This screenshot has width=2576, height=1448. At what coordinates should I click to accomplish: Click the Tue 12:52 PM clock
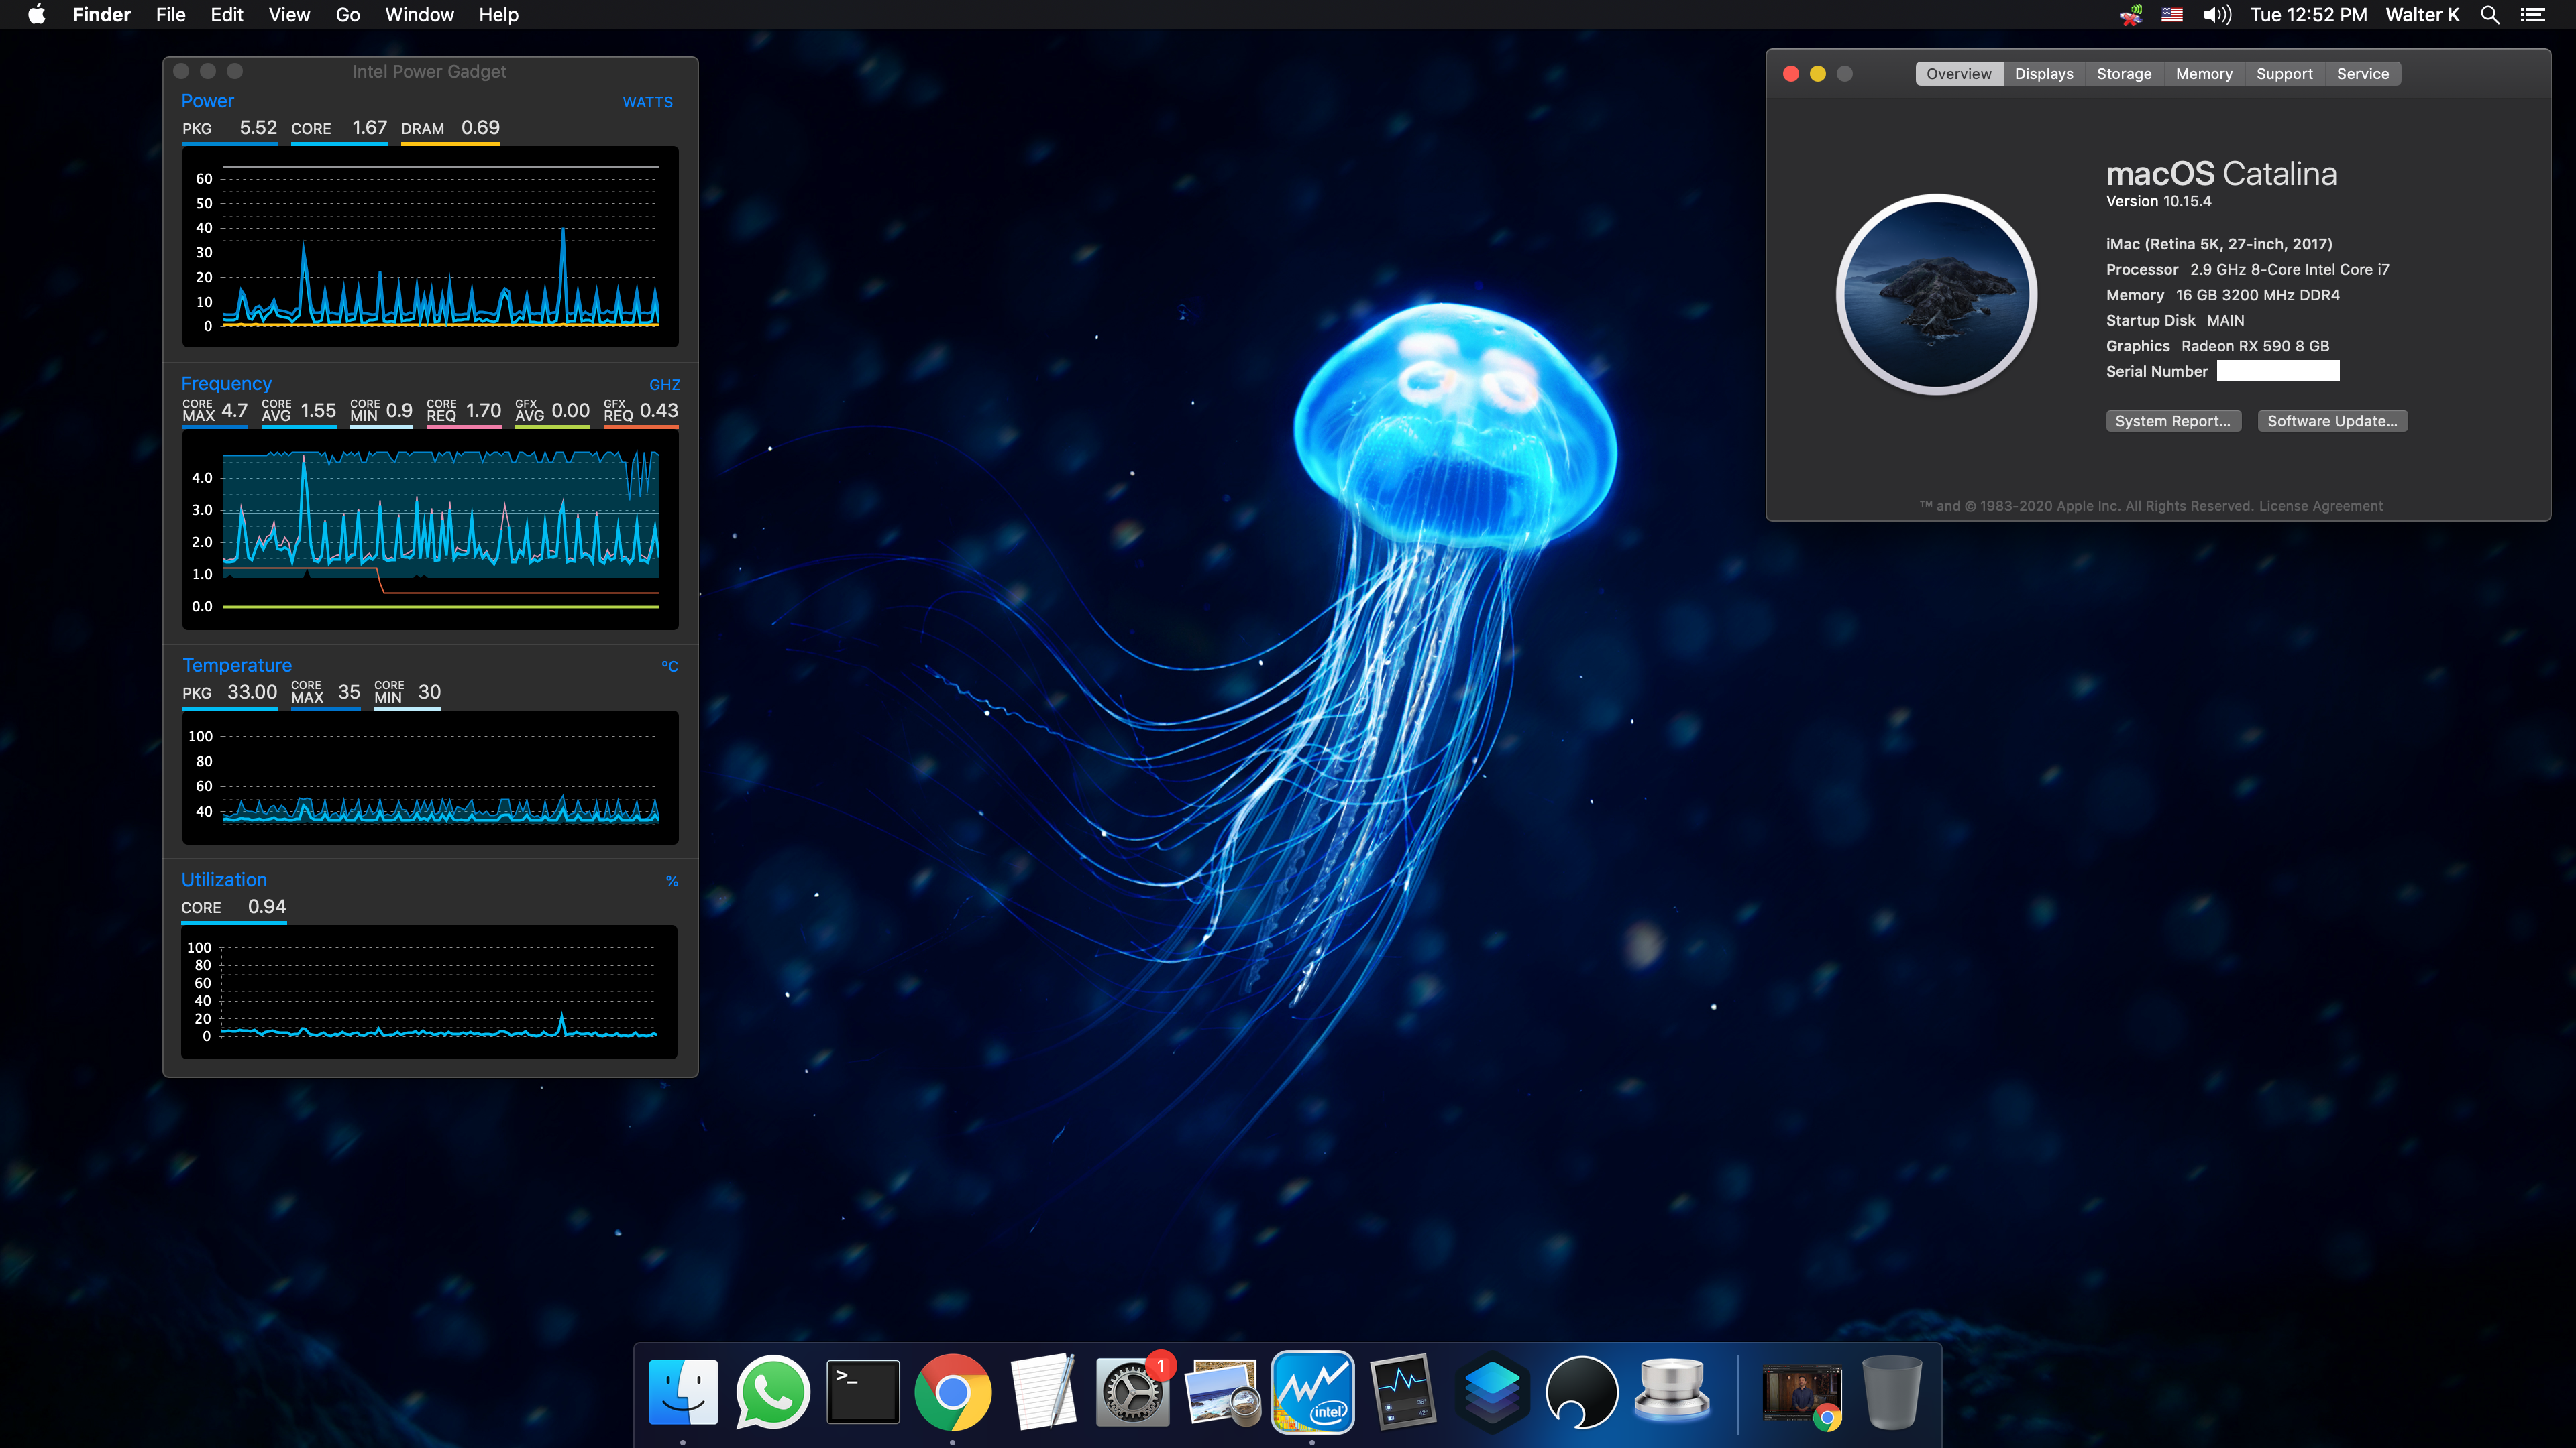(x=2308, y=15)
